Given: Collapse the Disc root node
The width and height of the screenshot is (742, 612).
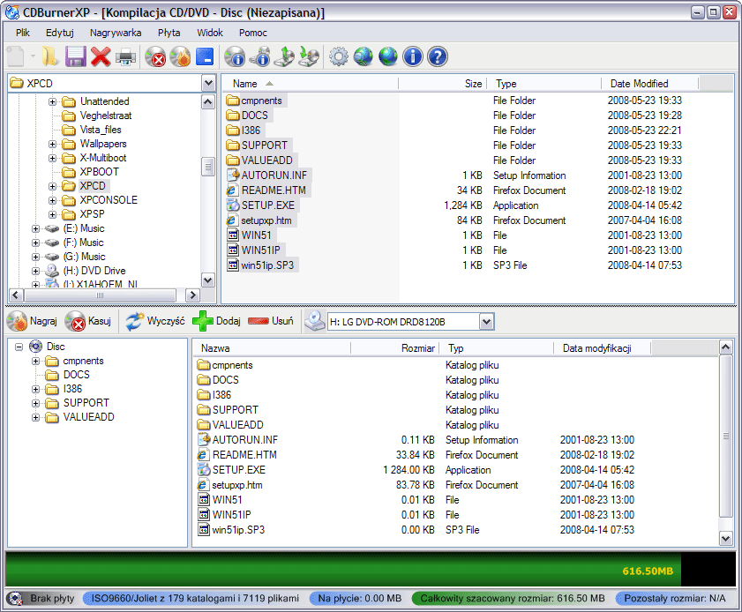Looking at the screenshot, I should (x=19, y=347).
